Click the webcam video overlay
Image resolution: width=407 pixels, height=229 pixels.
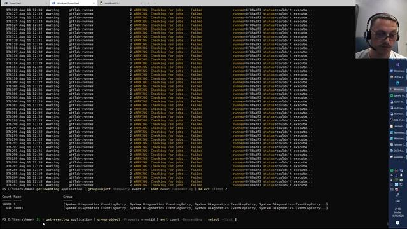click(382, 29)
